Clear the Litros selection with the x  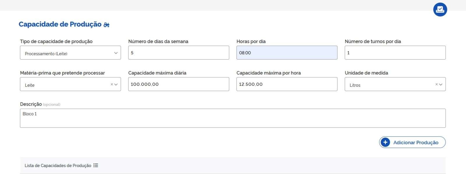pyautogui.click(x=436, y=84)
